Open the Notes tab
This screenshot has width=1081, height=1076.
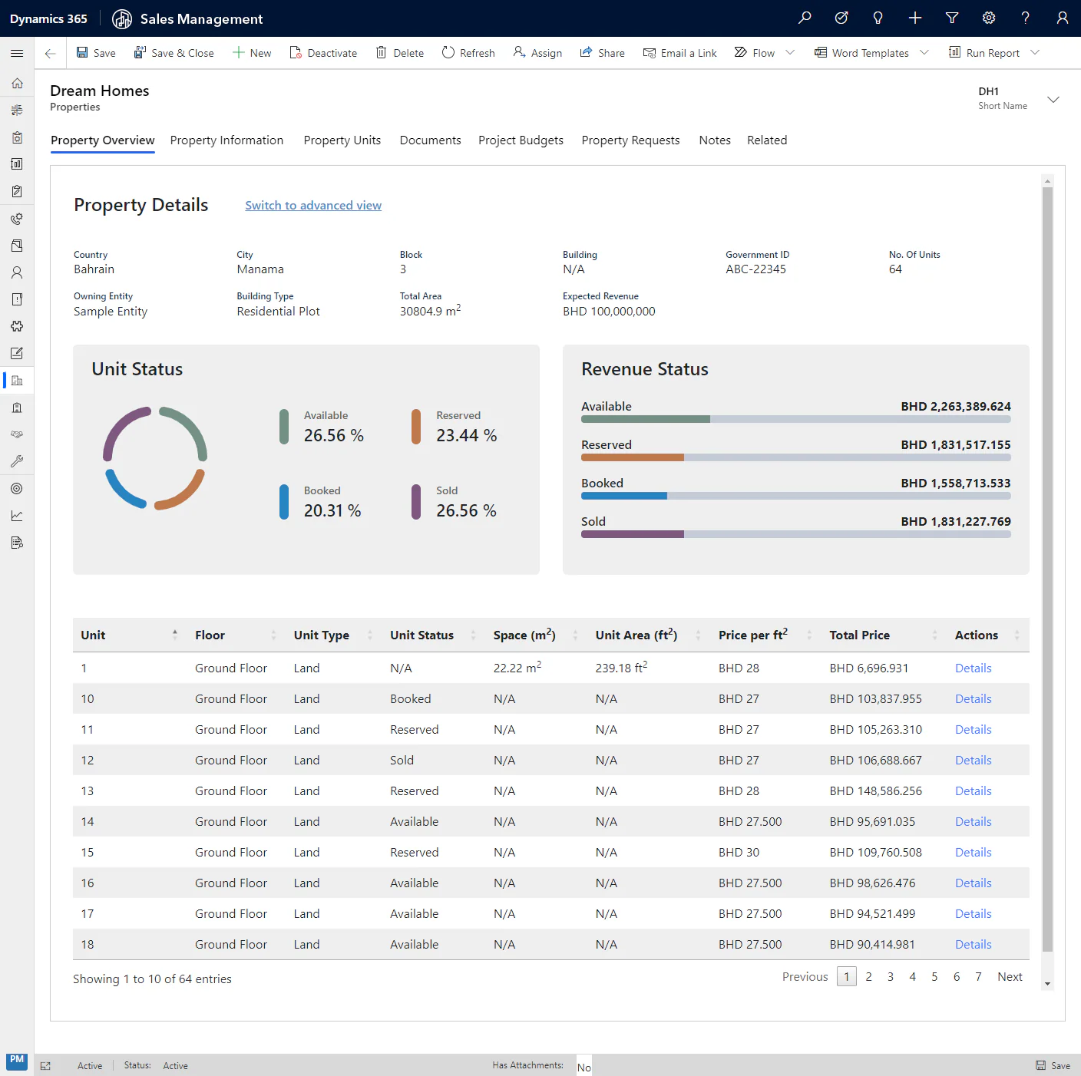[715, 140]
